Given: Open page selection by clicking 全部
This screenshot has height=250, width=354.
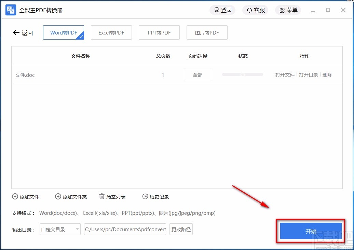Looking at the screenshot, I should [x=197, y=74].
